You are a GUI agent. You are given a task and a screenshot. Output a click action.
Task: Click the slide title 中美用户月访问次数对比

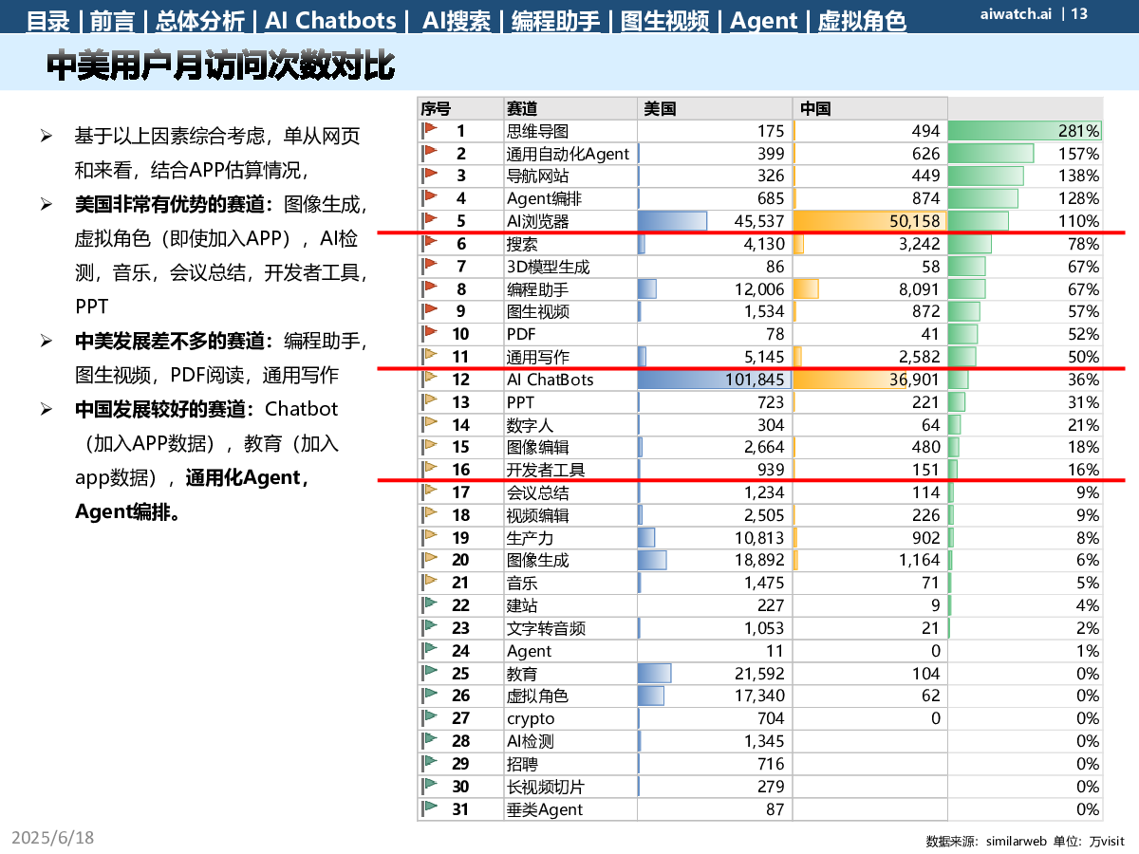click(x=222, y=65)
